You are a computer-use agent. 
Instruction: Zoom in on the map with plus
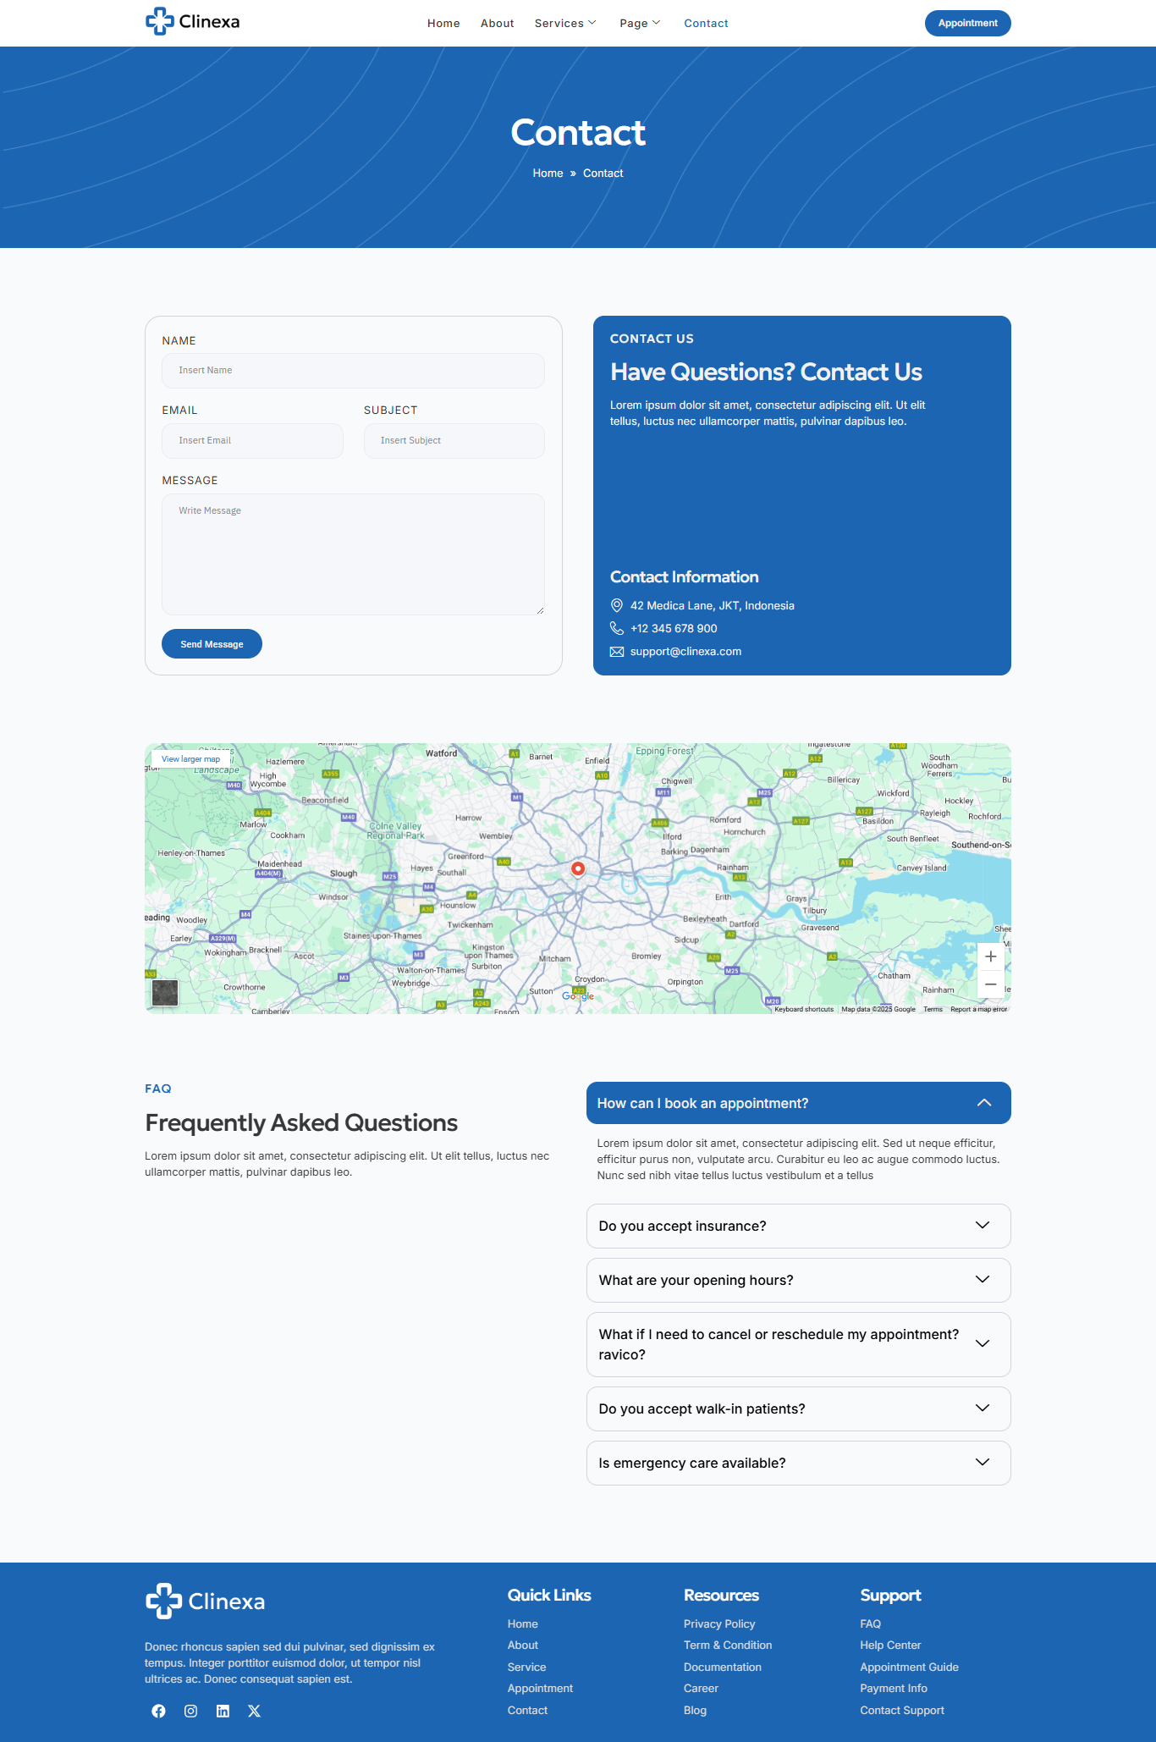point(990,956)
